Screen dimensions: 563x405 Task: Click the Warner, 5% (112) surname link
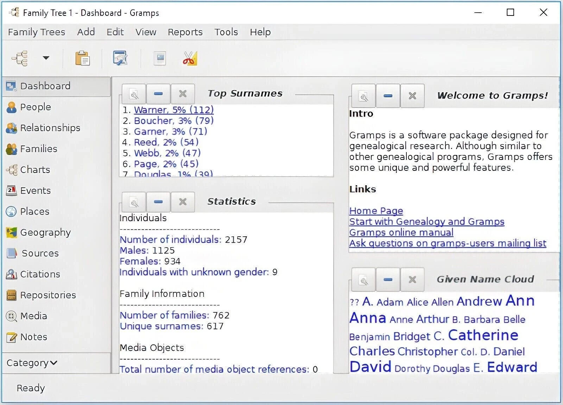[x=174, y=110]
